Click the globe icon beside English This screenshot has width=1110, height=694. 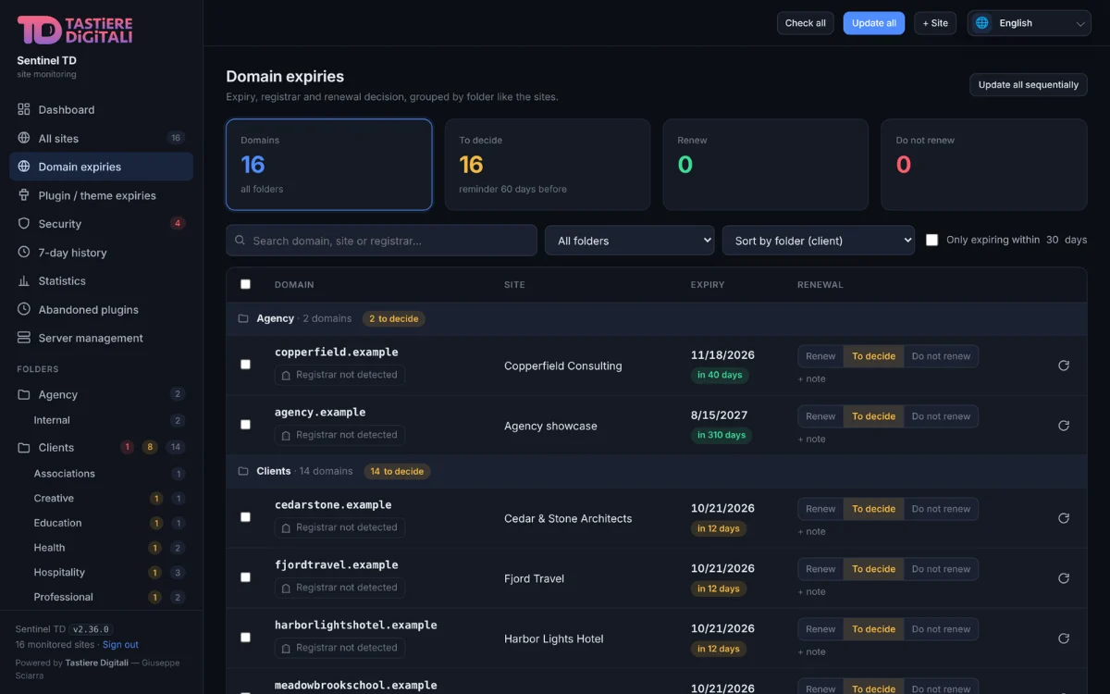click(x=982, y=23)
